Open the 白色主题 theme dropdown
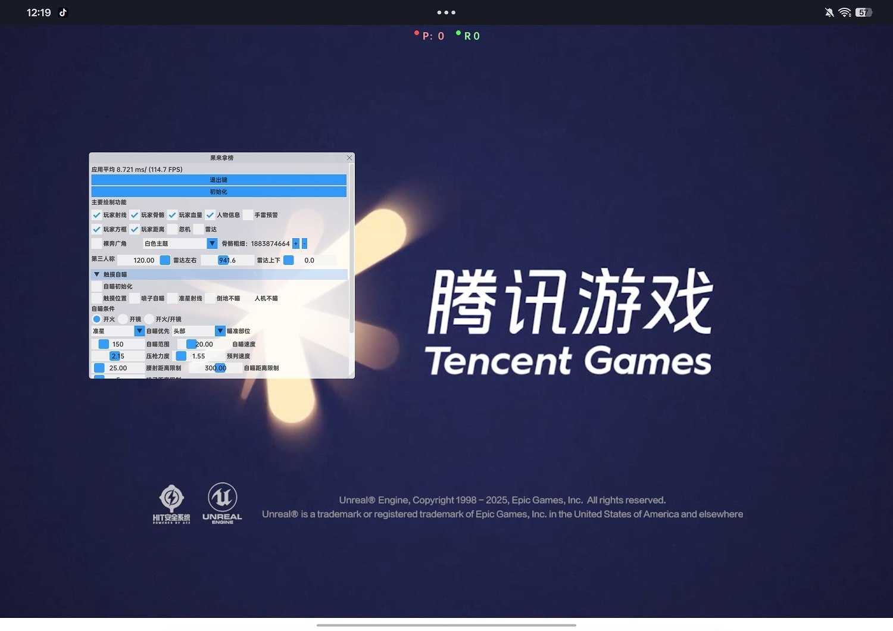 tap(212, 243)
